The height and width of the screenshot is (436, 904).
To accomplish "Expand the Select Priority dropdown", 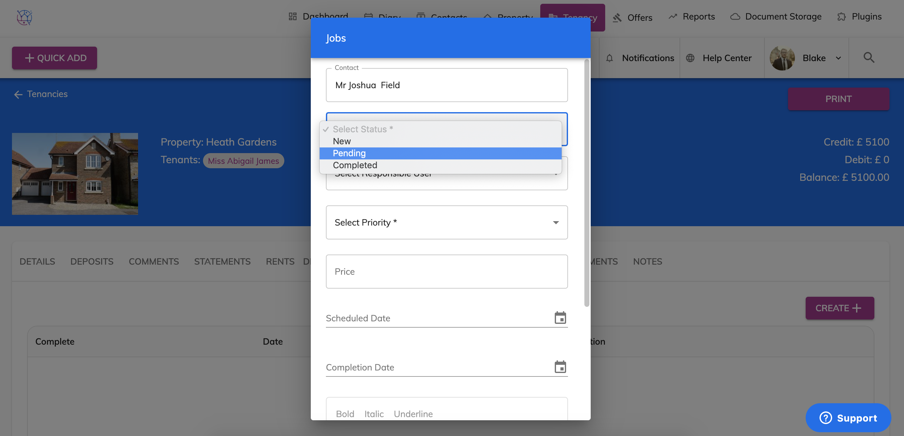I will pyautogui.click(x=446, y=222).
